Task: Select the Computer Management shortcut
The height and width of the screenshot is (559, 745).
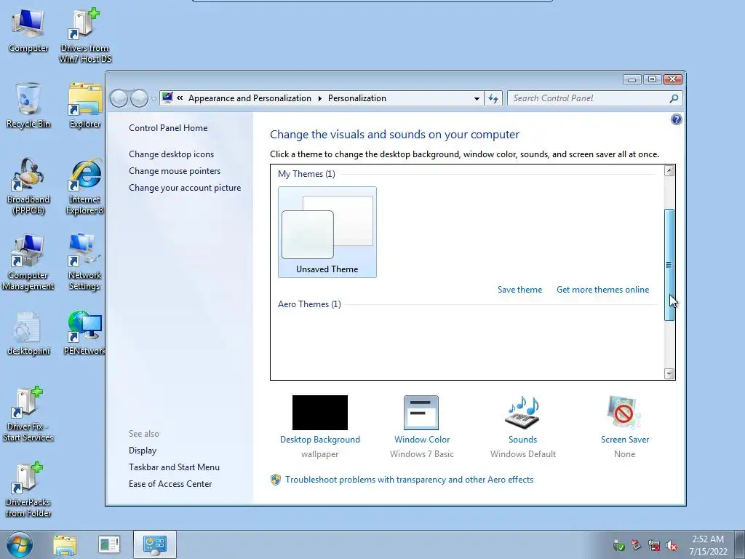Action: 28,262
